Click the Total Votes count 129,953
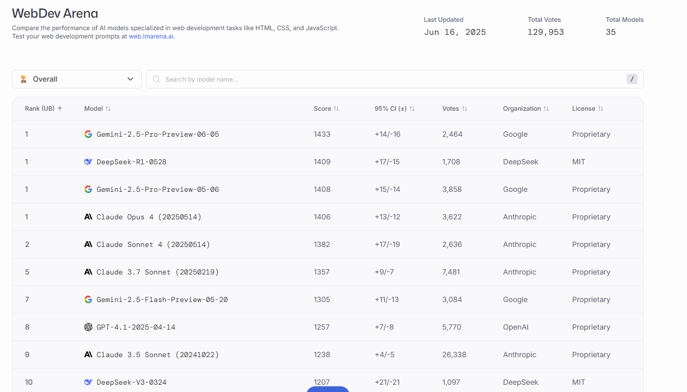Viewport: 687px width, 392px height. 546,32
